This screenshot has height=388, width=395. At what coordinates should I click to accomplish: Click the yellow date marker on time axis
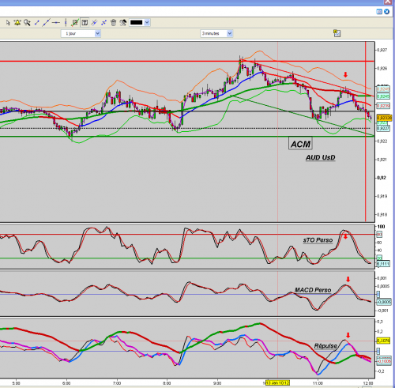278,382
